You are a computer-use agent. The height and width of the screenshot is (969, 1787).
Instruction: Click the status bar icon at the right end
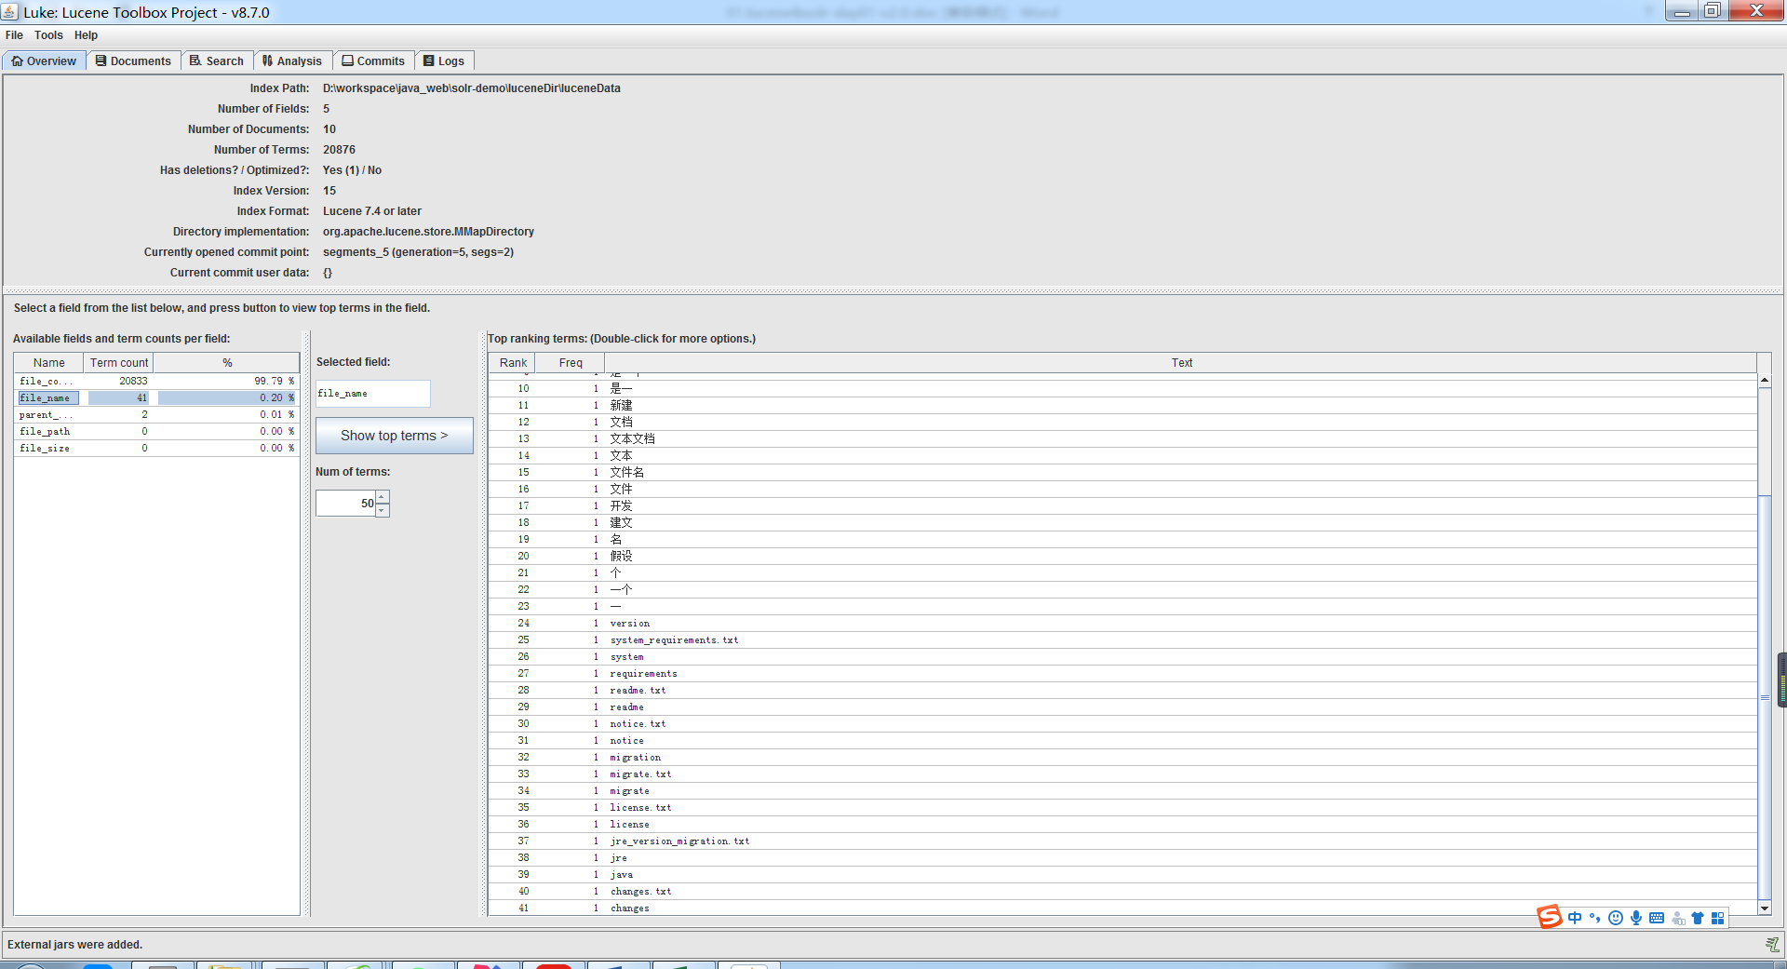tap(1772, 944)
